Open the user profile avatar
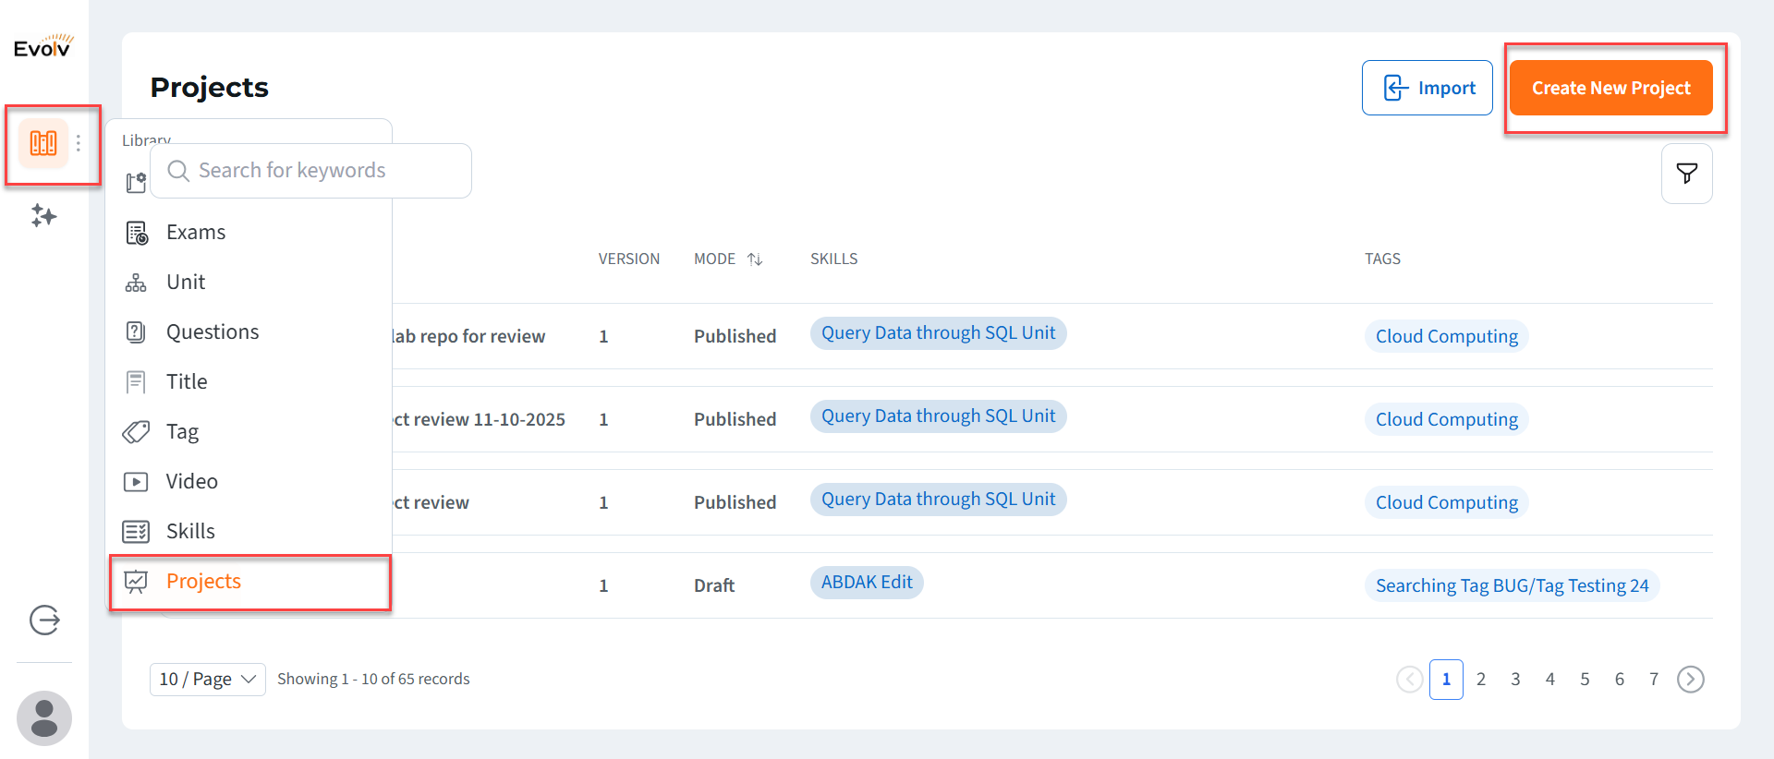 (44, 717)
